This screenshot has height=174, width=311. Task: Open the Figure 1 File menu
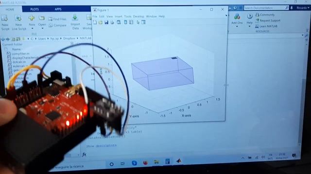point(95,16)
